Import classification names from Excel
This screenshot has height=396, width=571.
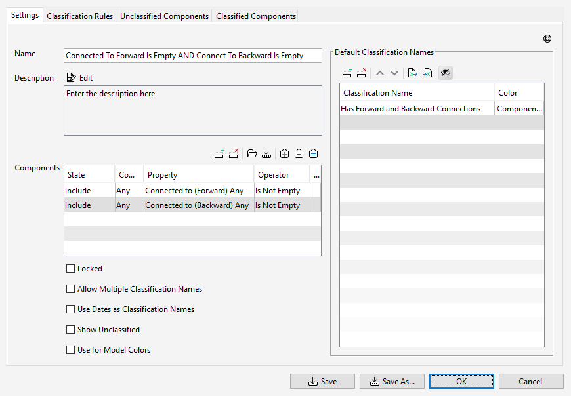click(427, 73)
